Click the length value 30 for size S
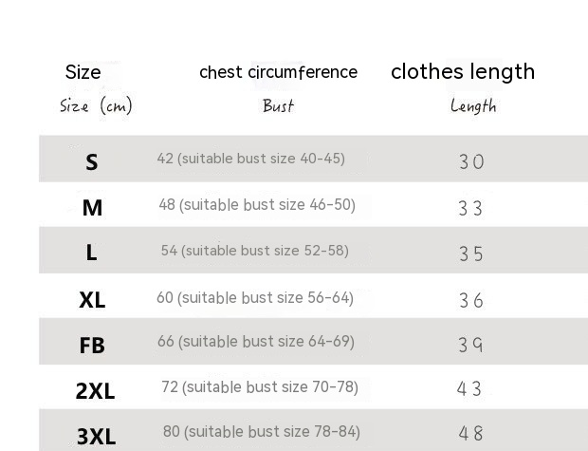 click(x=471, y=162)
